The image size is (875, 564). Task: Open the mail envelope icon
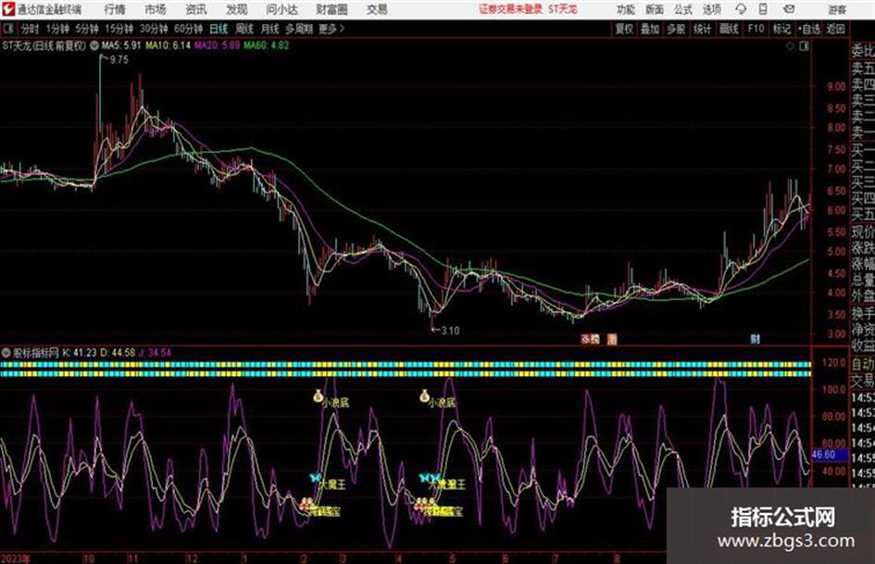point(789,9)
